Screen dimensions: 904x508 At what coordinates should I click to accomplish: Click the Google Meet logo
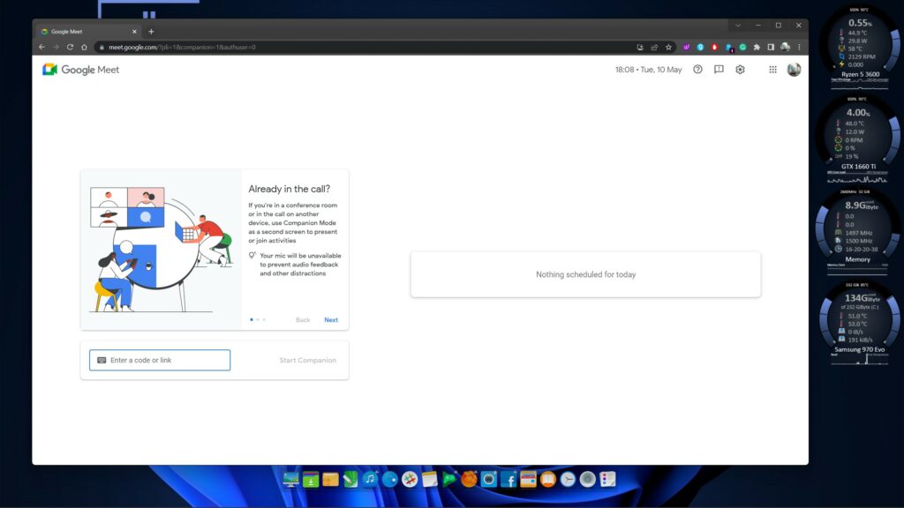(x=80, y=70)
